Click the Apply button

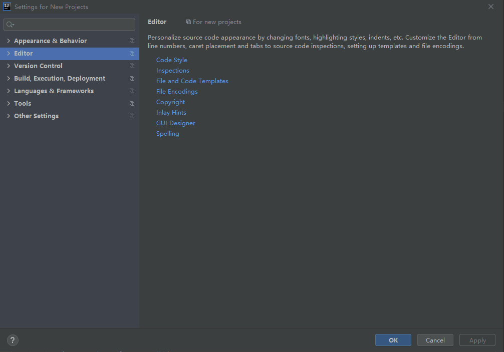point(477,340)
